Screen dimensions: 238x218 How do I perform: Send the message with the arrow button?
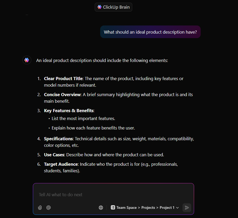[x=187, y=207]
